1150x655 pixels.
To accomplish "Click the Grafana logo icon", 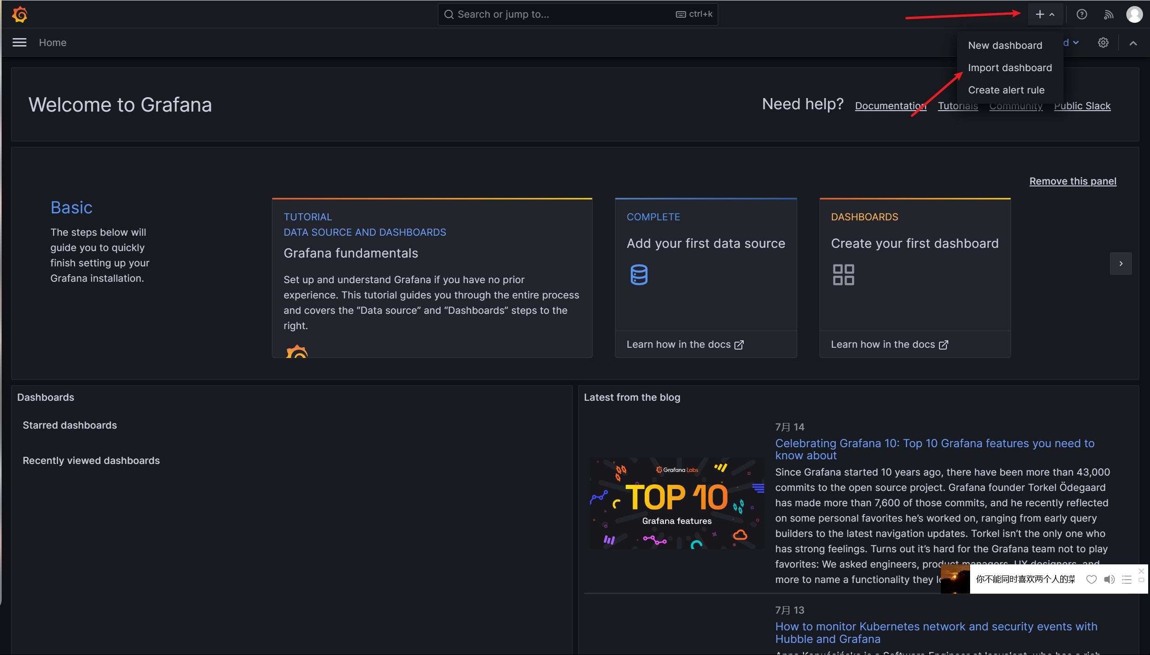I will [x=20, y=14].
